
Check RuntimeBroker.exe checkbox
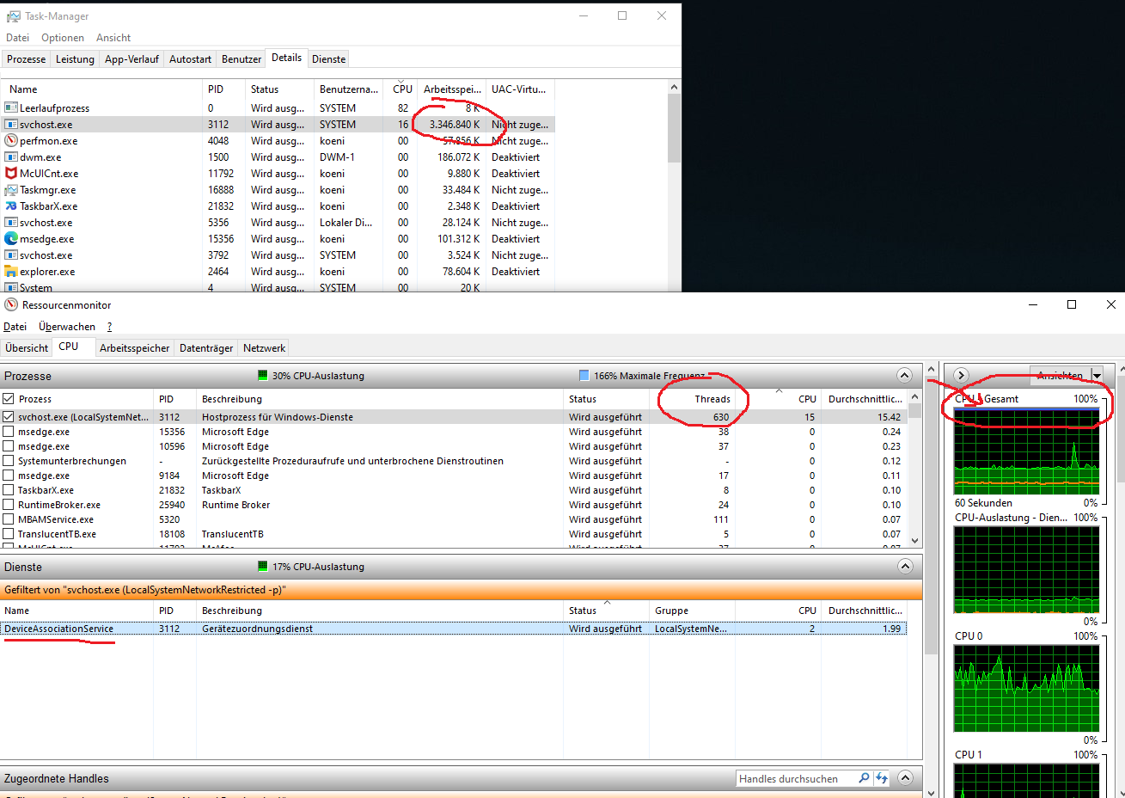[9, 505]
